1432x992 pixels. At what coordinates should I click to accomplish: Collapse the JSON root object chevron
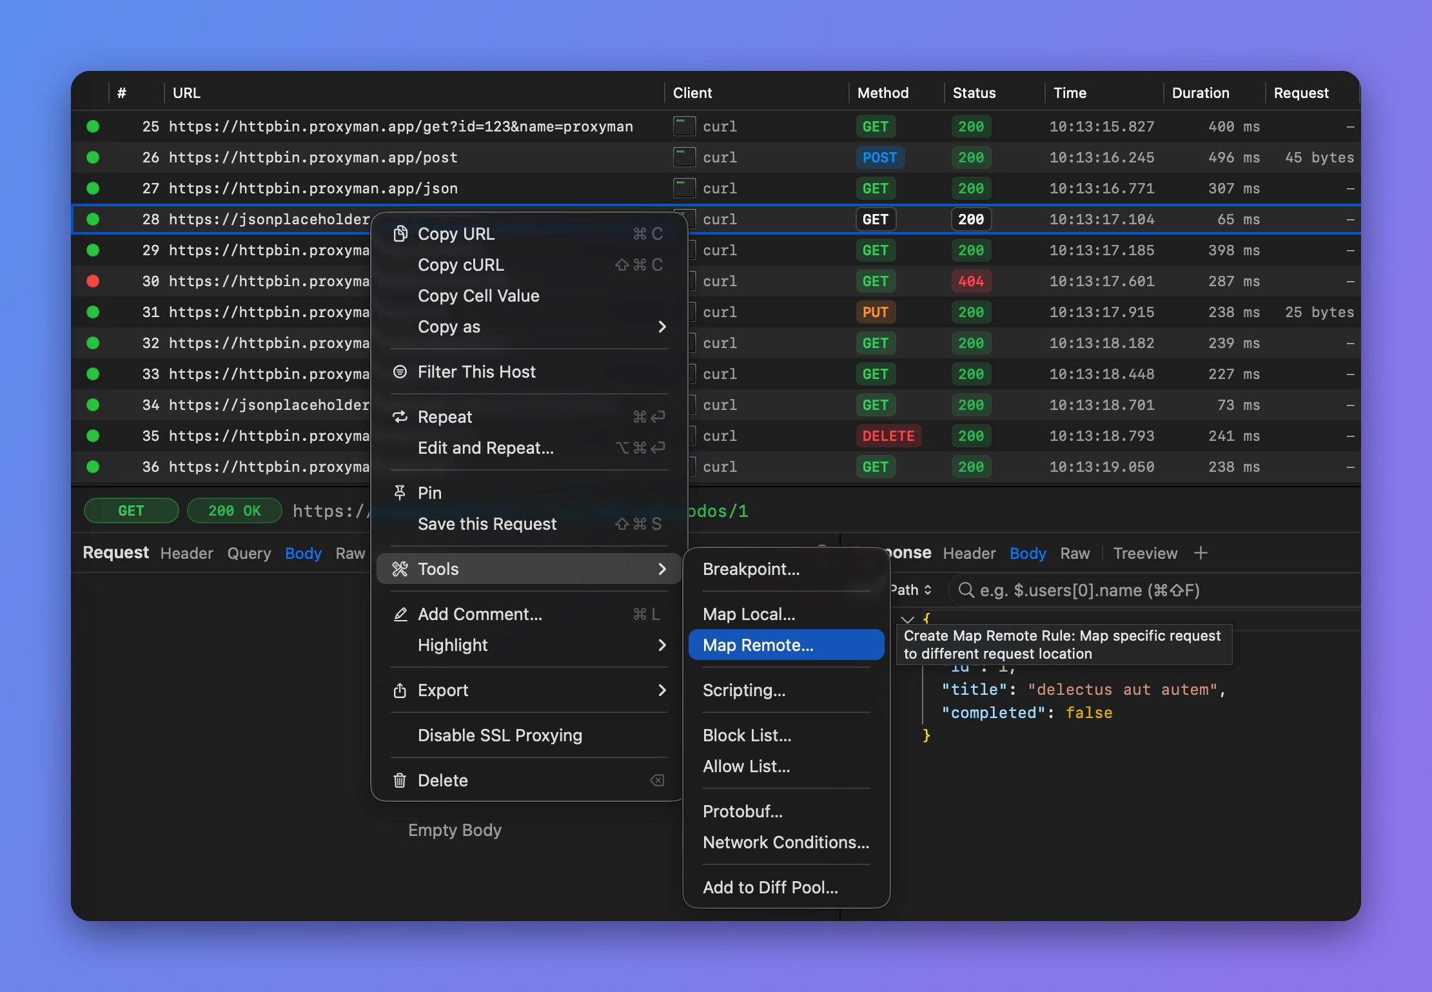pyautogui.click(x=907, y=619)
